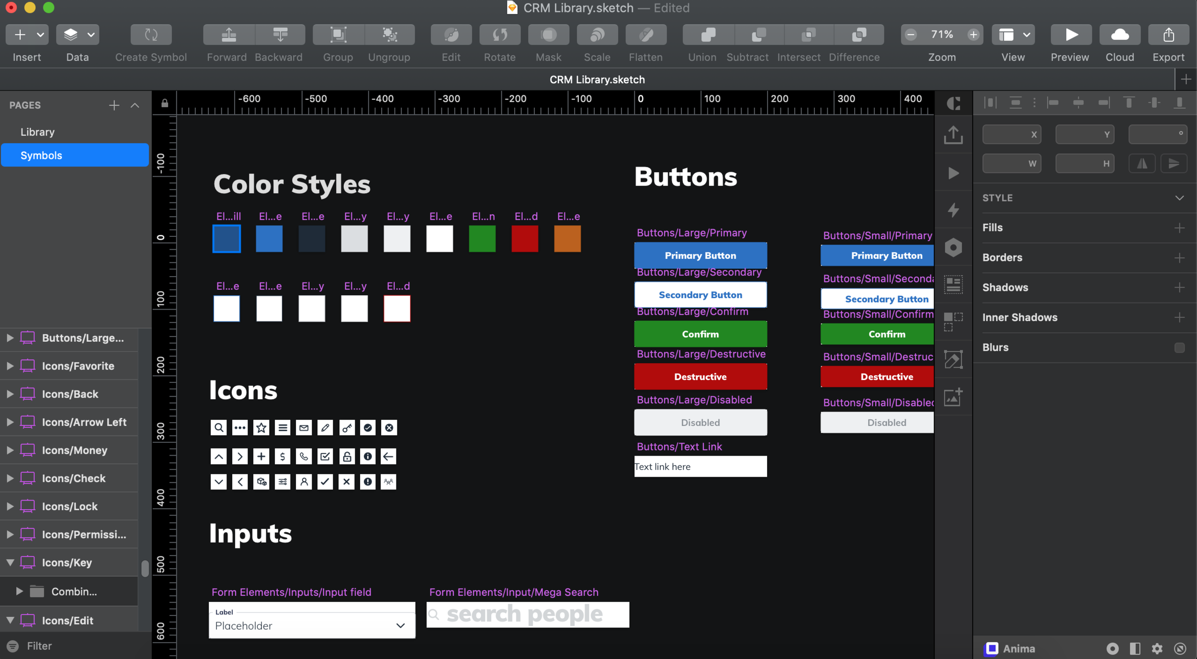Add a new Borders entry

click(x=1179, y=258)
